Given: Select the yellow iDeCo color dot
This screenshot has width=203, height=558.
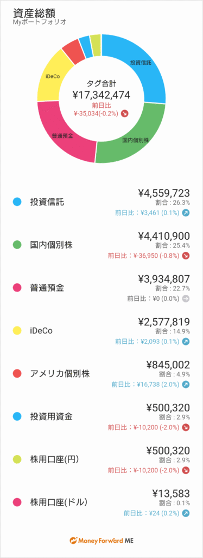Looking at the screenshot, I should [x=17, y=331].
